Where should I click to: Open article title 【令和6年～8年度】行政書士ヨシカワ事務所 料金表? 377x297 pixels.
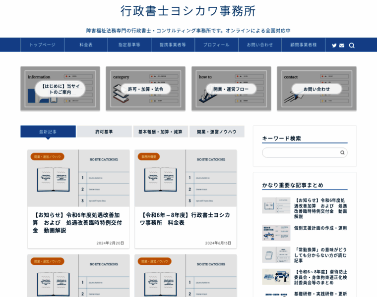click(185, 219)
